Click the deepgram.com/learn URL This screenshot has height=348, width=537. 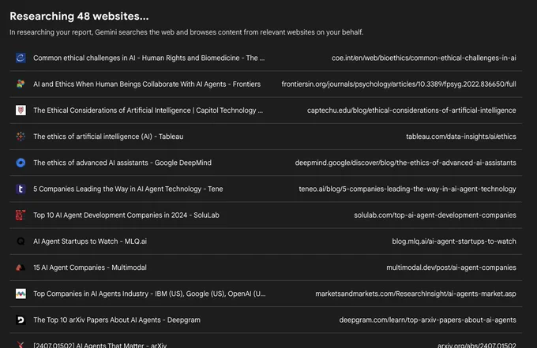(x=427, y=320)
